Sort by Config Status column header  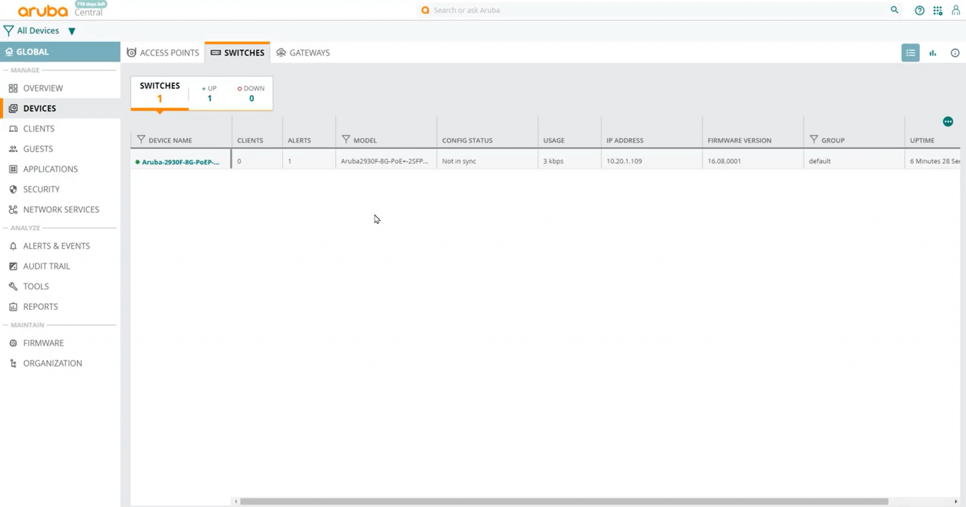[x=467, y=141]
